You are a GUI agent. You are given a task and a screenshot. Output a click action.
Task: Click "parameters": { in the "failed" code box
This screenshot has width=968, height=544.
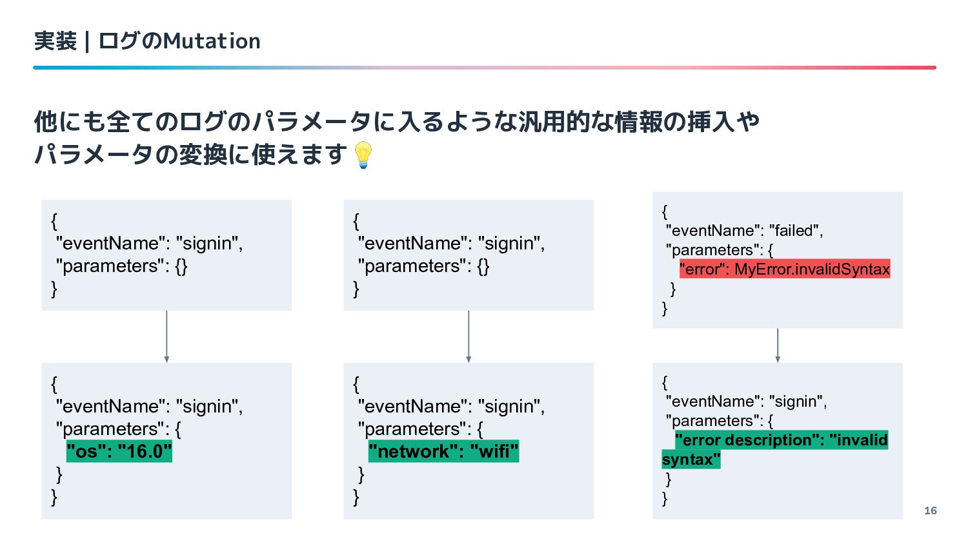(x=719, y=250)
